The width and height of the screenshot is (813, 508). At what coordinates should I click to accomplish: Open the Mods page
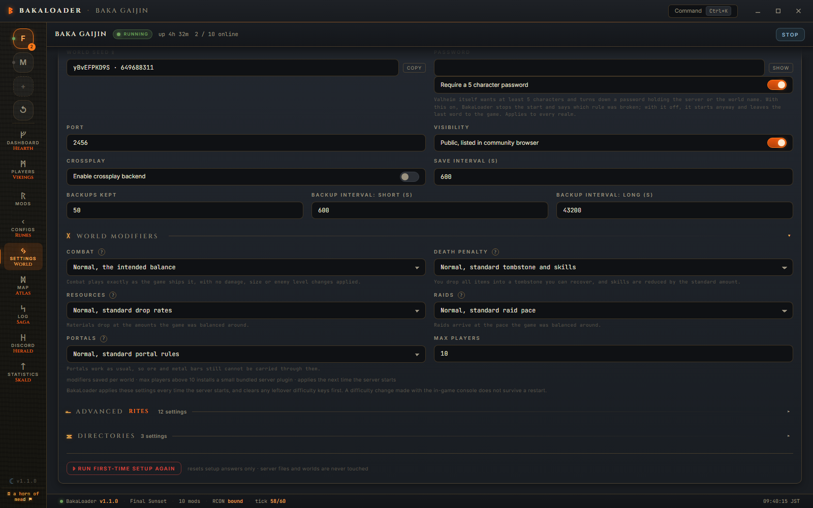tap(23, 199)
